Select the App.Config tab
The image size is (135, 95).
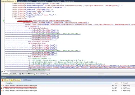point(55,1)
